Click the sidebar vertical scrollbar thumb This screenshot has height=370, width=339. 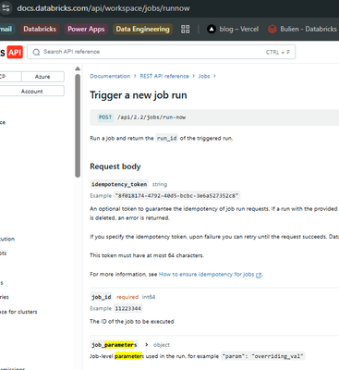point(78,126)
